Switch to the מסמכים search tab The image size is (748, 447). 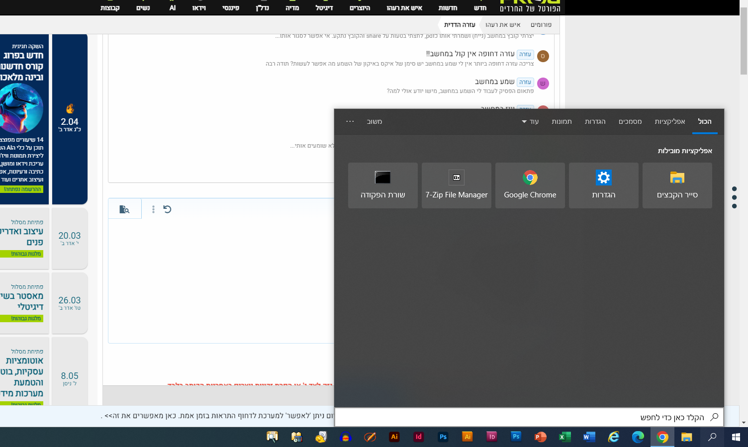(x=630, y=122)
